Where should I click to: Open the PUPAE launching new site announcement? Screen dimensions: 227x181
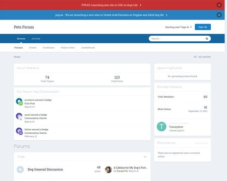coord(111,5)
